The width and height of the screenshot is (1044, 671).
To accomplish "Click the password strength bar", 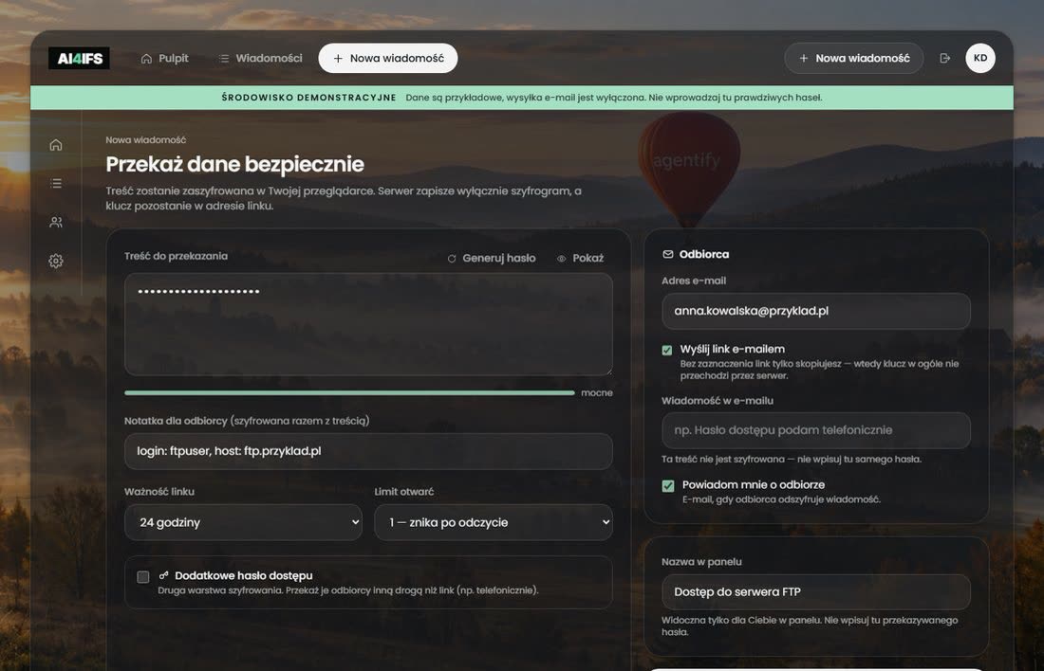I will pyautogui.click(x=349, y=393).
